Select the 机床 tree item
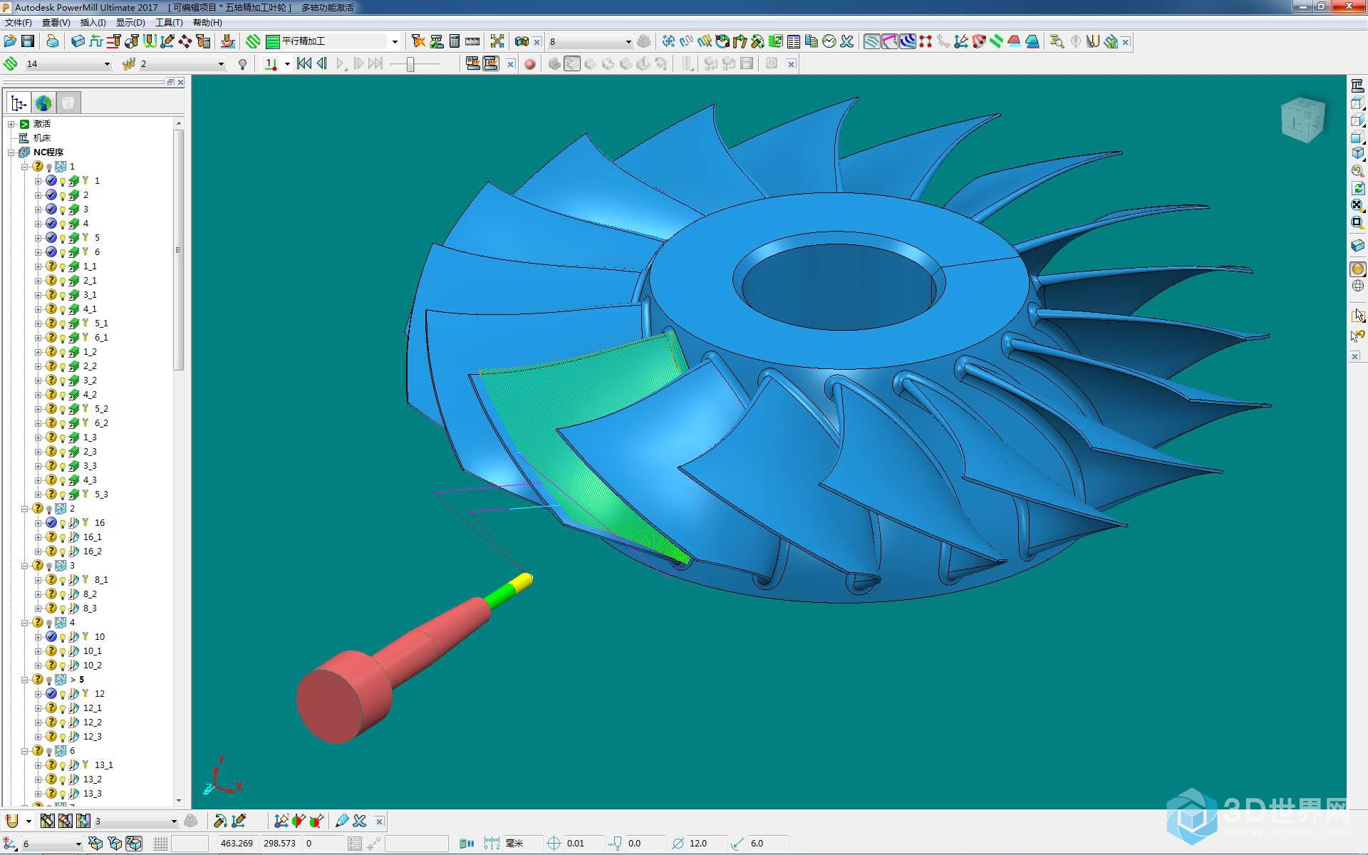The height and width of the screenshot is (855, 1368). click(42, 138)
